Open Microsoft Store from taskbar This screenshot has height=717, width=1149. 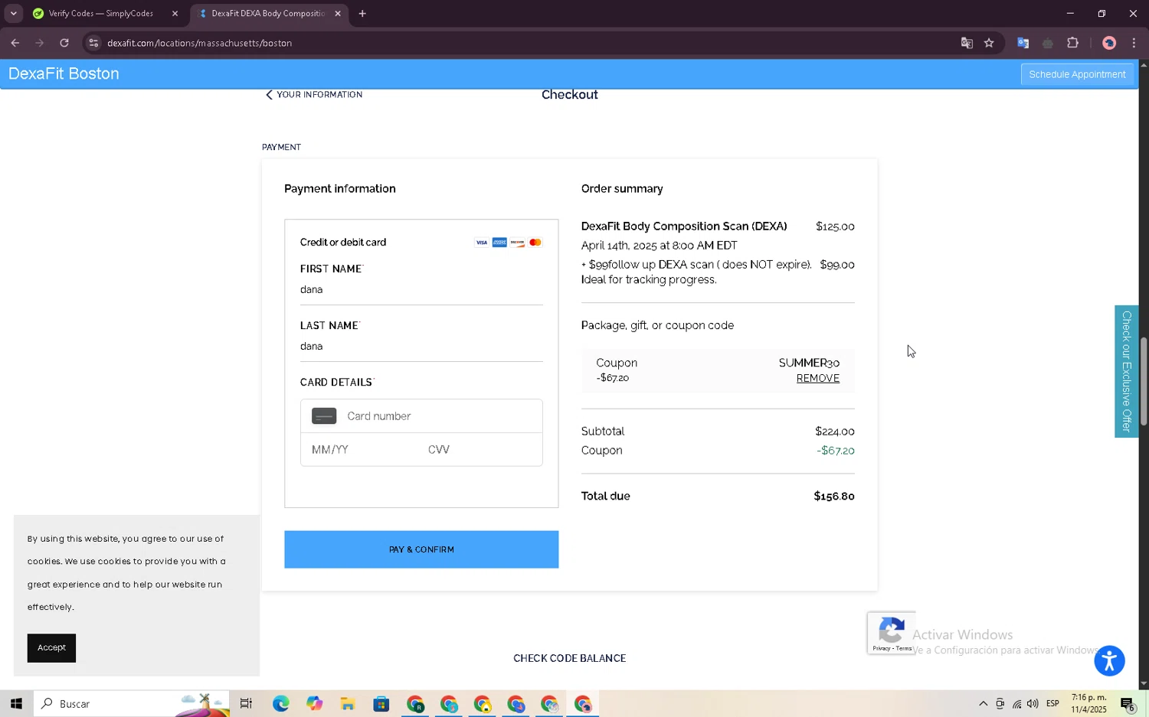[x=381, y=703]
